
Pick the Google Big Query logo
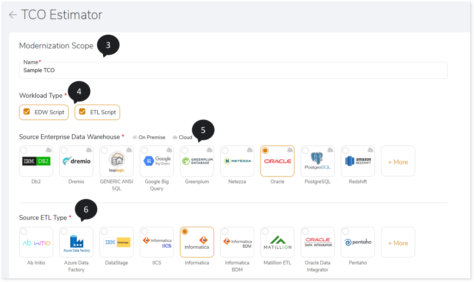tap(157, 161)
